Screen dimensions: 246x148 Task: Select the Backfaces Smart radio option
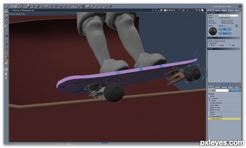219,46
